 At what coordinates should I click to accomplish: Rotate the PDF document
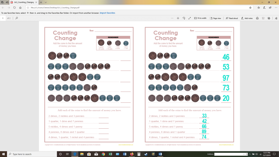[x=184, y=18]
